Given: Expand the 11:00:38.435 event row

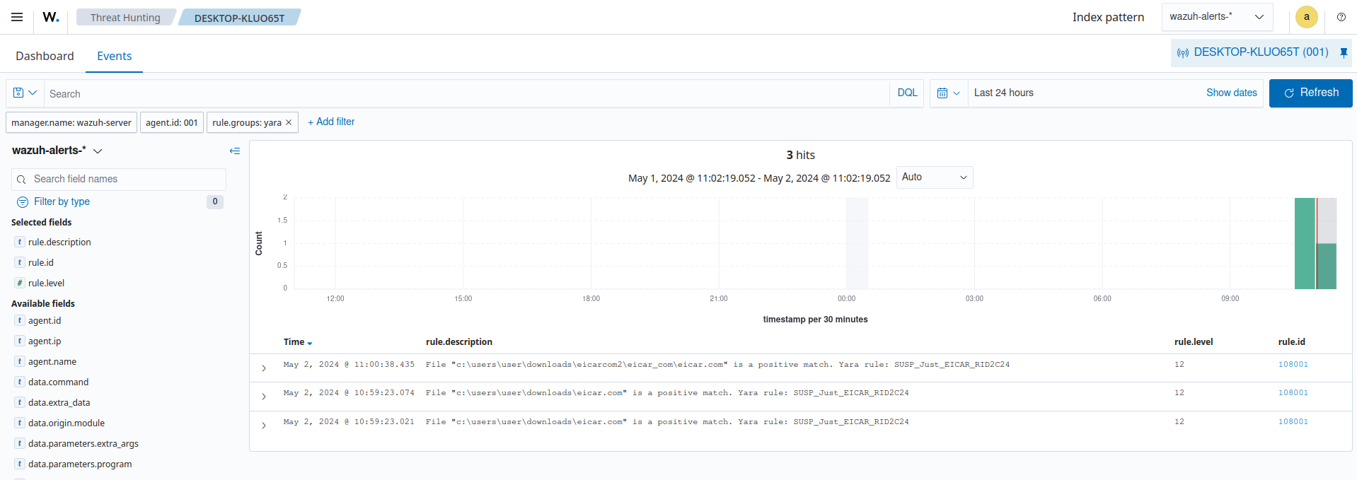Looking at the screenshot, I should coord(264,368).
